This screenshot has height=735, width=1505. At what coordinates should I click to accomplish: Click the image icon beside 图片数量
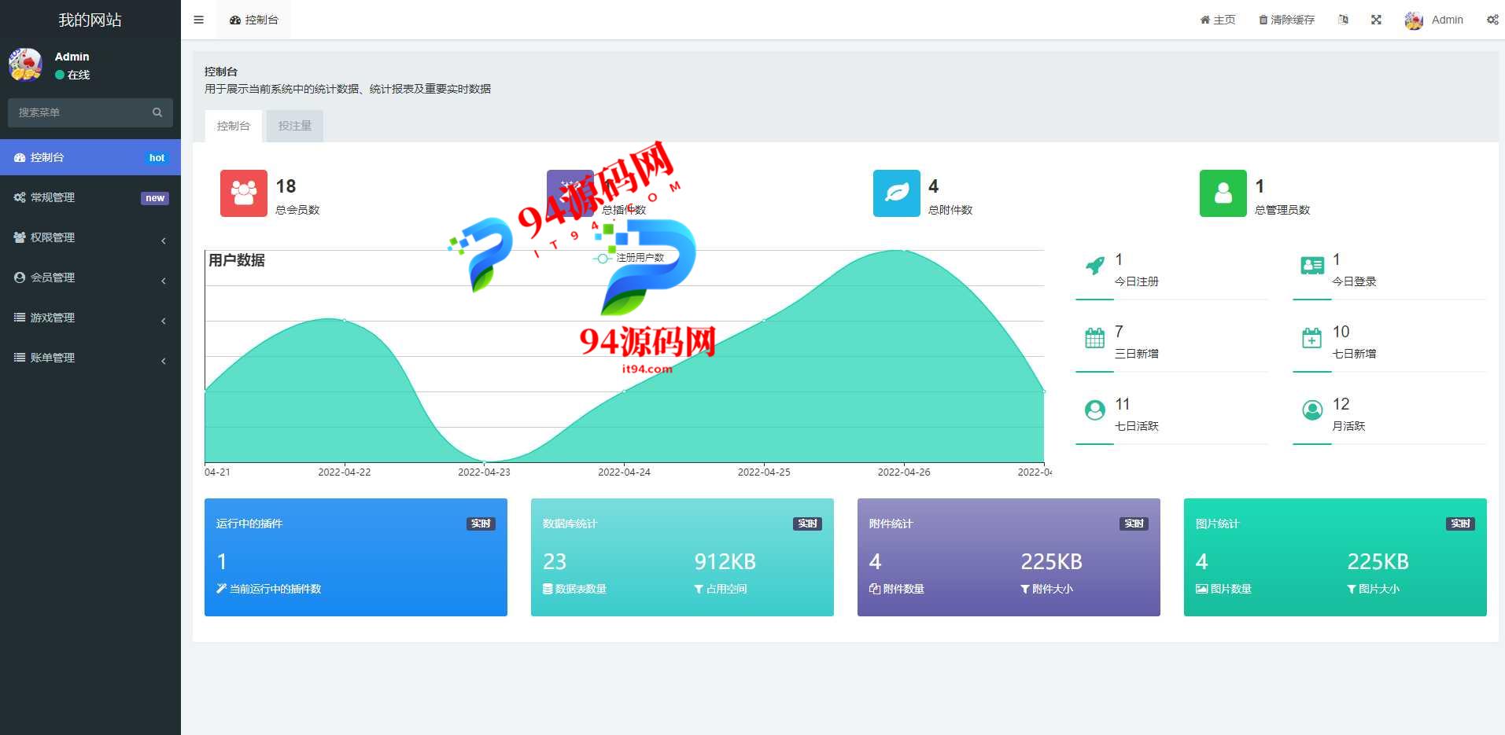(x=1201, y=589)
